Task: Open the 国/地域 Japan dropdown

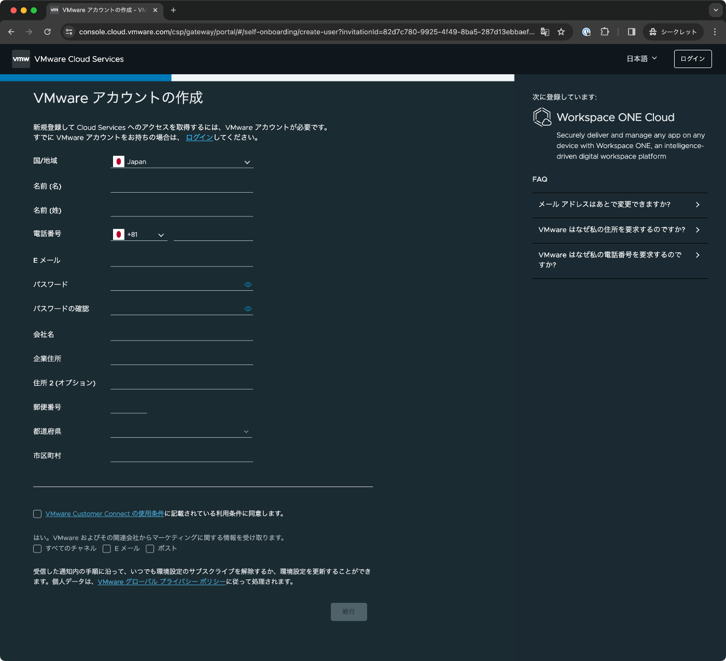Action: (x=182, y=161)
